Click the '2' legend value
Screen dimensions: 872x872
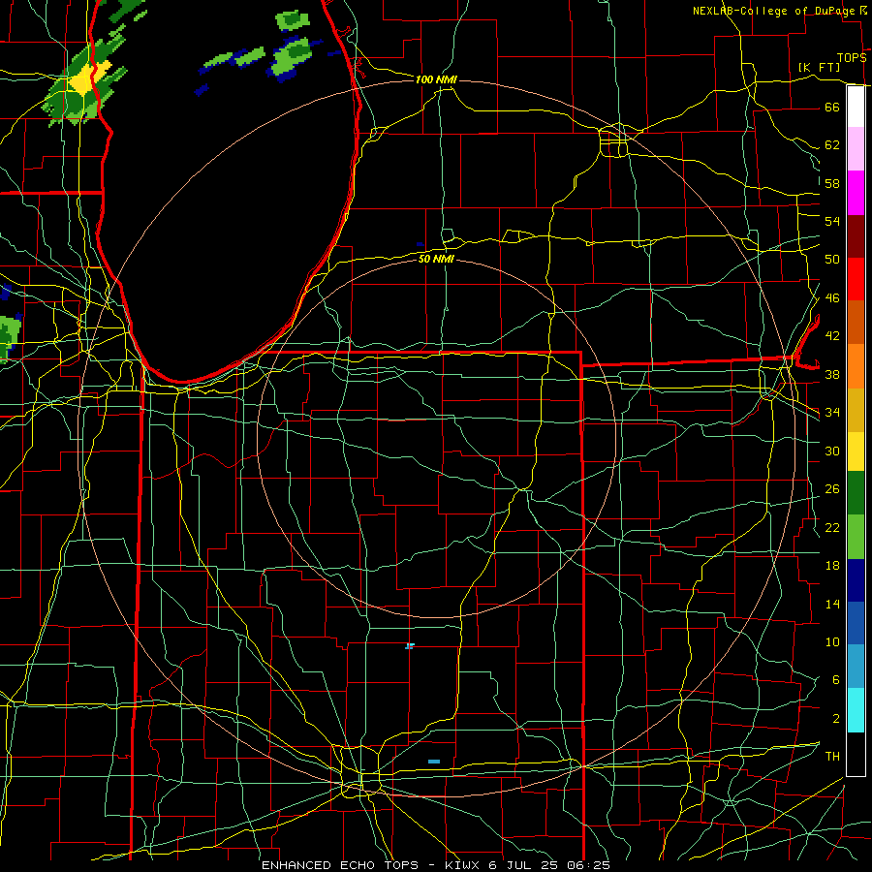(835, 719)
